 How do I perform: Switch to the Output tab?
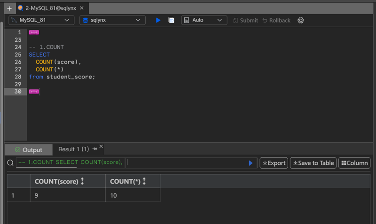click(x=29, y=150)
